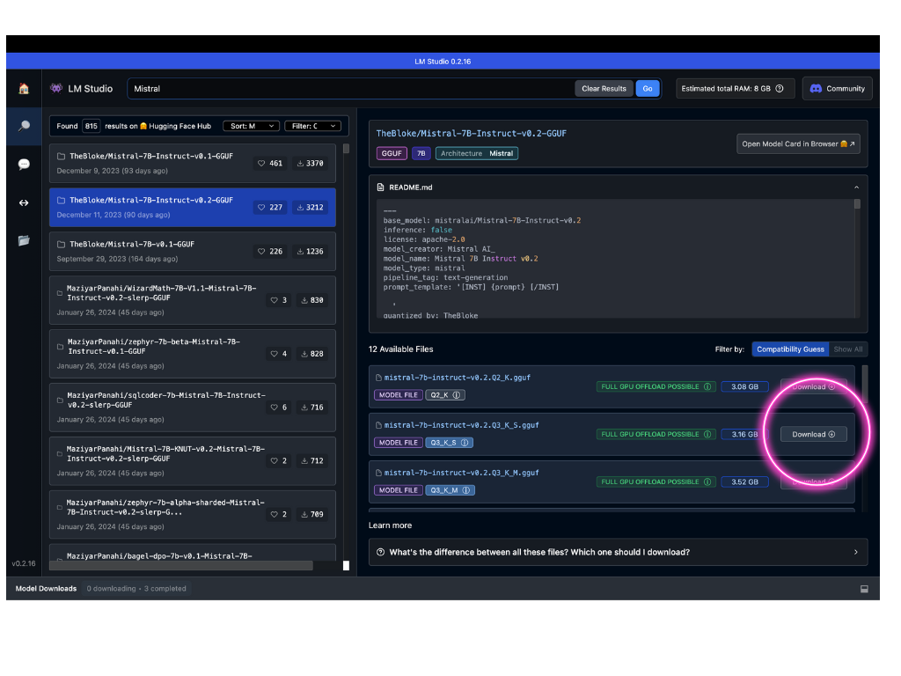Open the Community Discord button
Image resolution: width=901 pixels, height=676 pixels.
[x=838, y=89]
